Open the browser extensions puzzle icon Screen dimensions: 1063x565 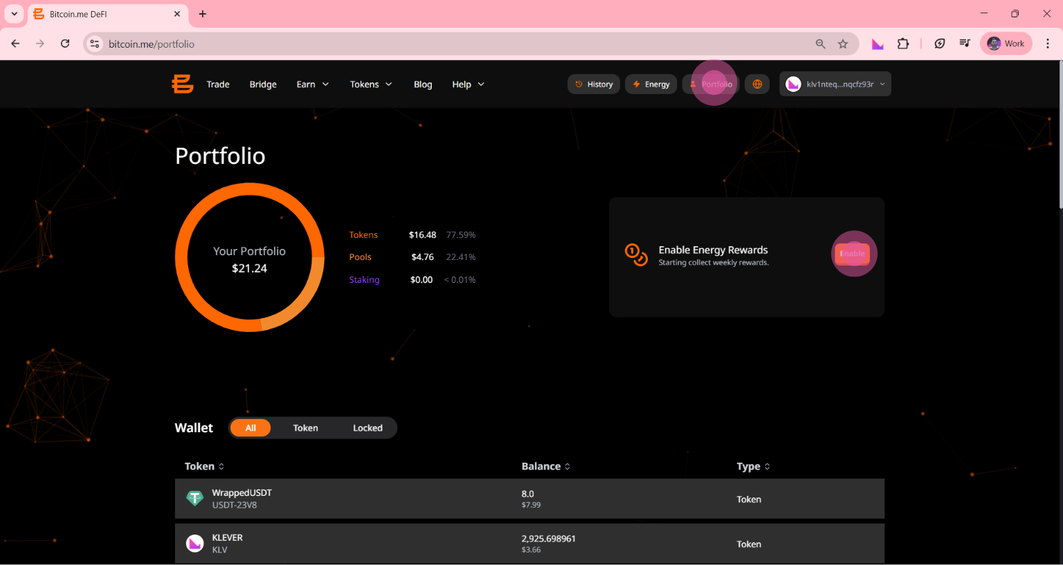click(x=903, y=44)
